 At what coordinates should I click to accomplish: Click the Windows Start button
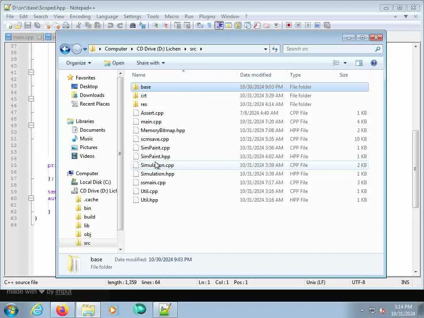10,310
